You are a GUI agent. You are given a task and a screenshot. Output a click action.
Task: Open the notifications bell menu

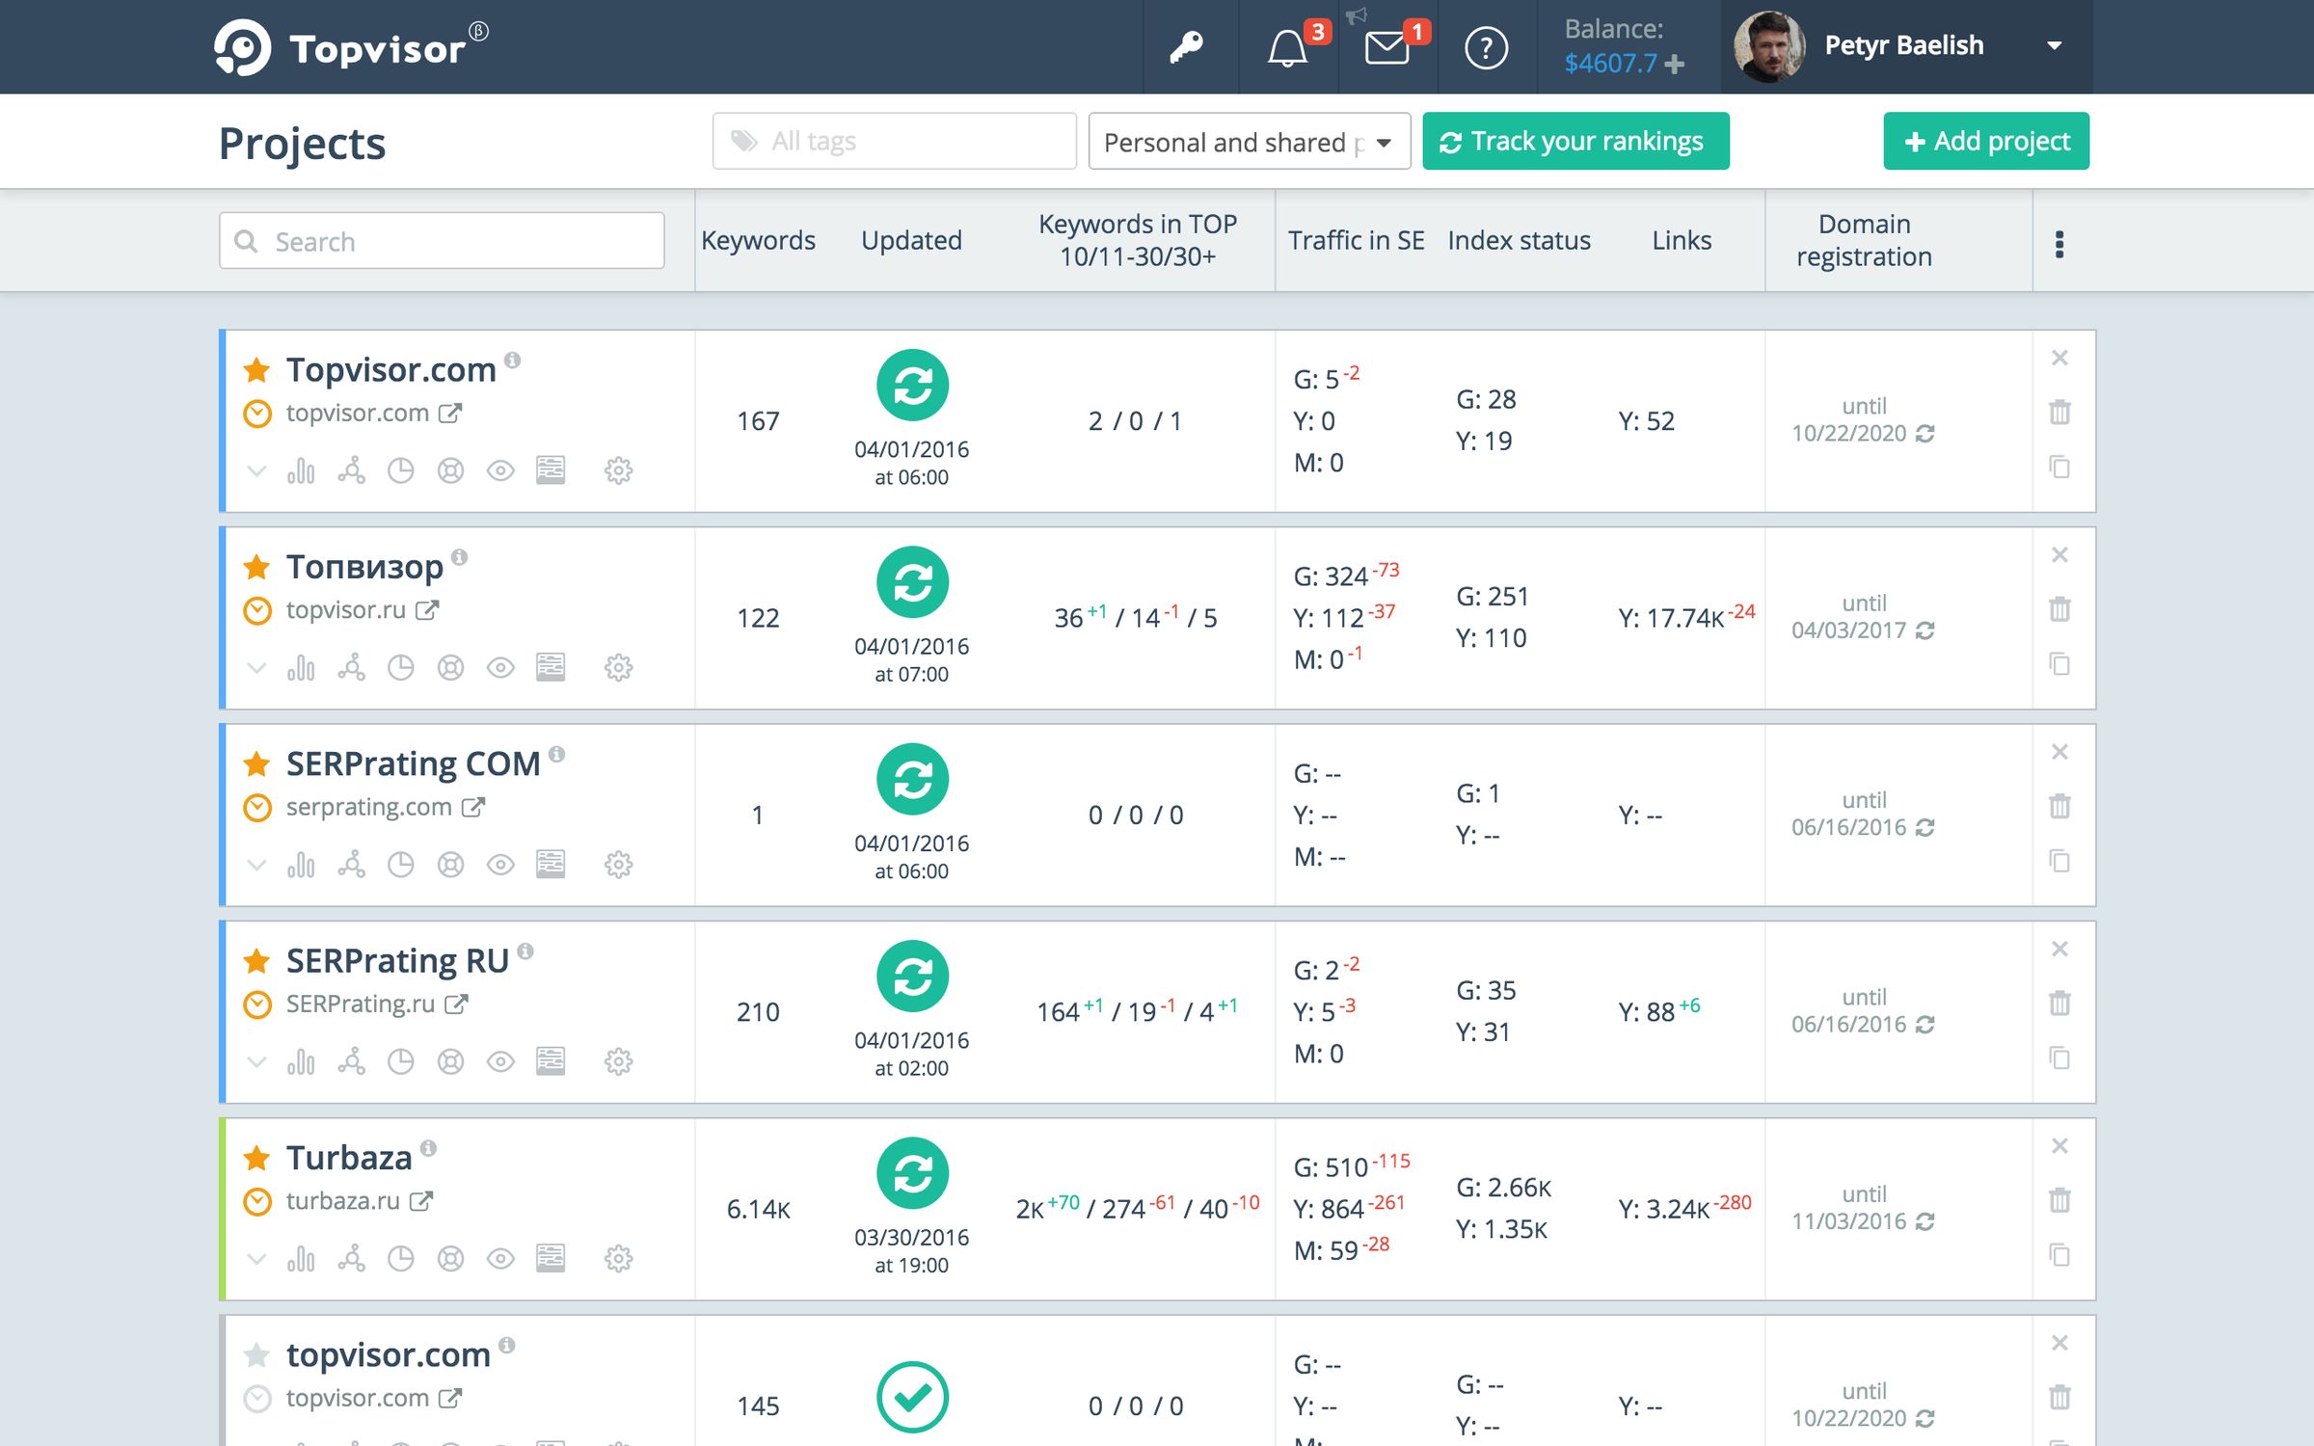pos(1287,45)
